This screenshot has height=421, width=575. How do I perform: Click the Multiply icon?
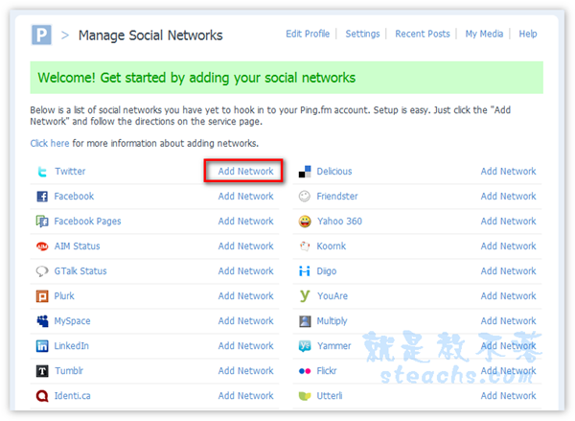tap(305, 321)
